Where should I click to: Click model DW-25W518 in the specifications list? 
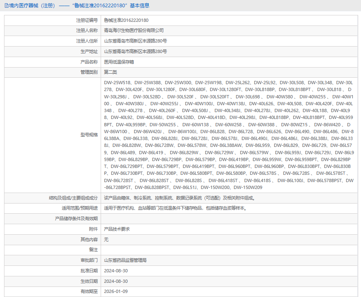[x=117, y=83]
